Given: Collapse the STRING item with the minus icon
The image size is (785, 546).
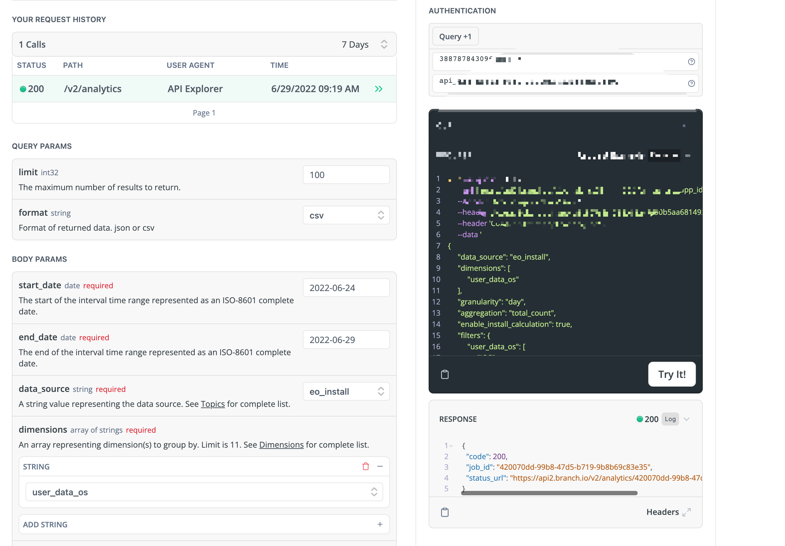Looking at the screenshot, I should click(380, 466).
